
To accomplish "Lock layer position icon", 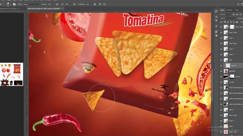I will [231, 22].
